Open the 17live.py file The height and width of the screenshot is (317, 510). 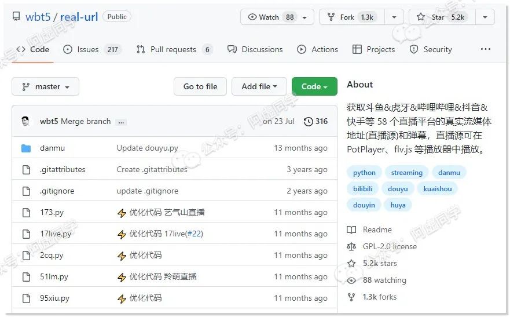tap(56, 234)
